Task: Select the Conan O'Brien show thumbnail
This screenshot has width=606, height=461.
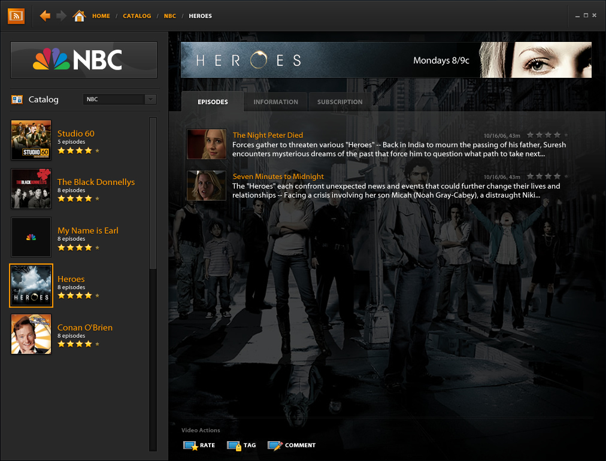Action: point(31,334)
